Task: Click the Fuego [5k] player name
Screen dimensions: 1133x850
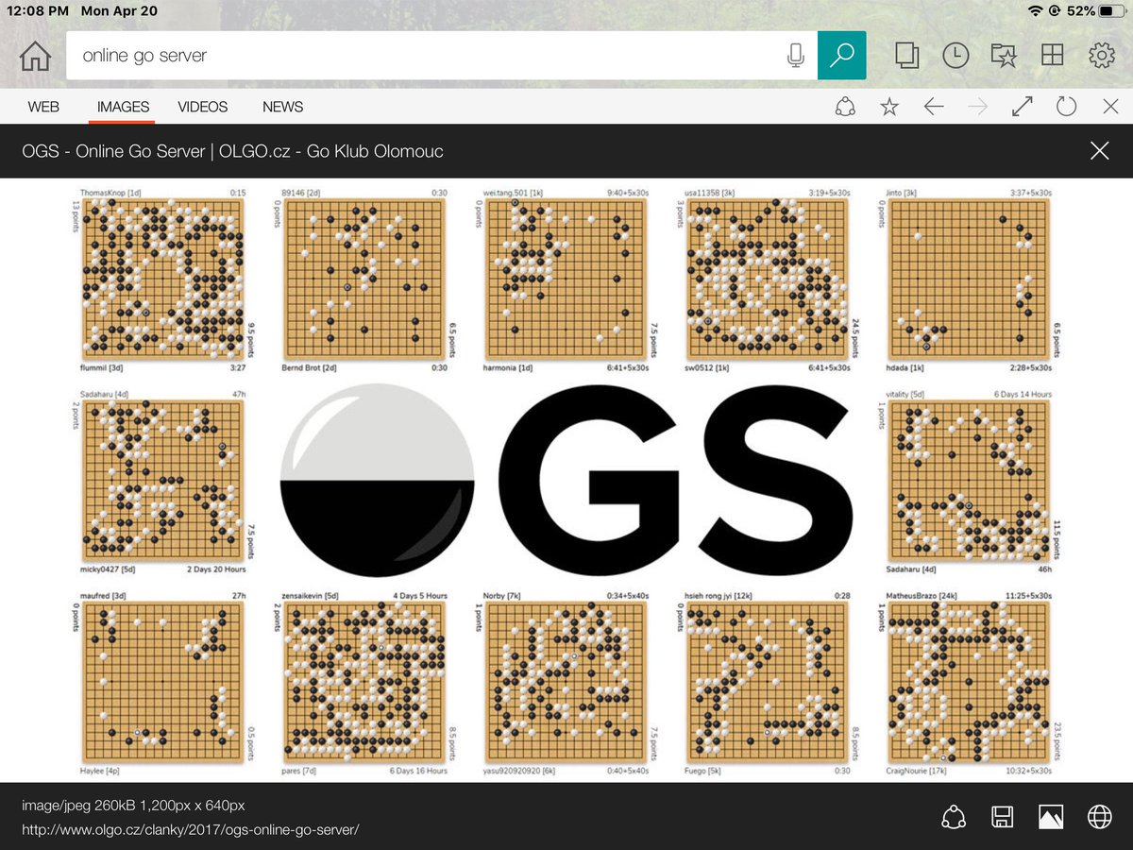Action: [x=702, y=771]
